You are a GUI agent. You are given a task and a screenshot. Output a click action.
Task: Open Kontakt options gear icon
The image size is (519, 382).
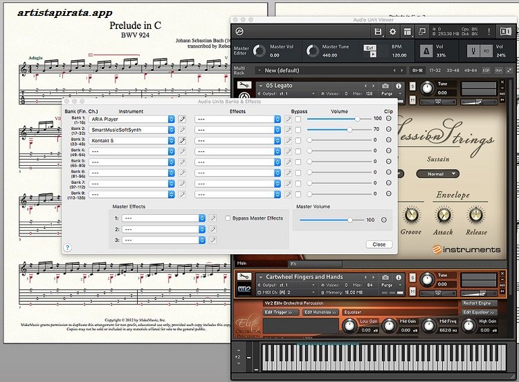tap(393, 32)
